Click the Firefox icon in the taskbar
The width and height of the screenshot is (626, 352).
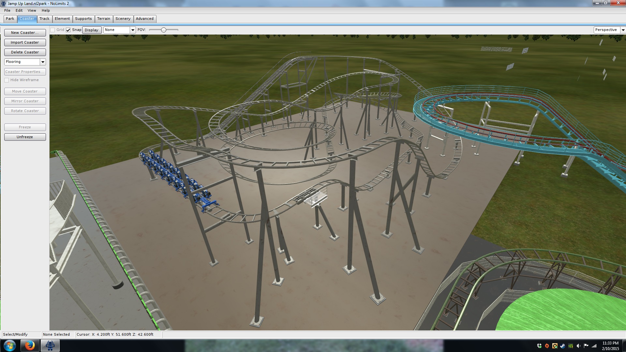pyautogui.click(x=30, y=345)
